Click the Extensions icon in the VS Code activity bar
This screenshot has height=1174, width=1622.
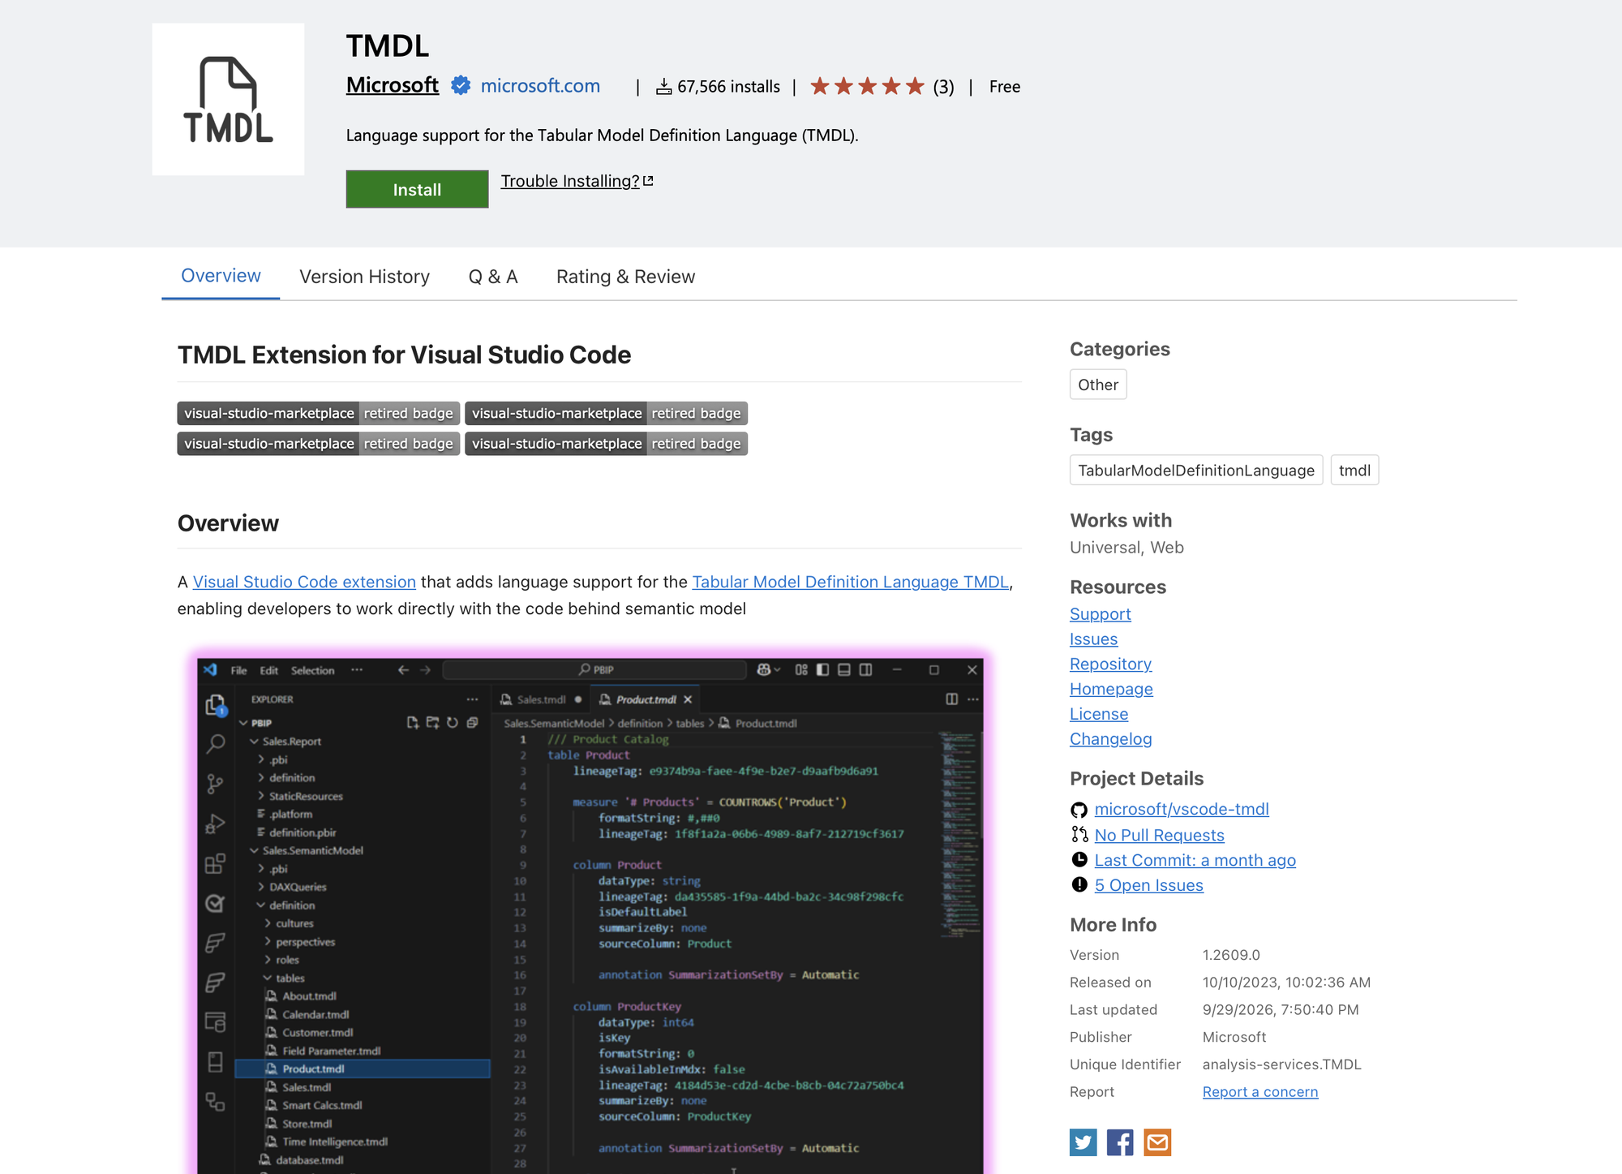click(x=215, y=863)
